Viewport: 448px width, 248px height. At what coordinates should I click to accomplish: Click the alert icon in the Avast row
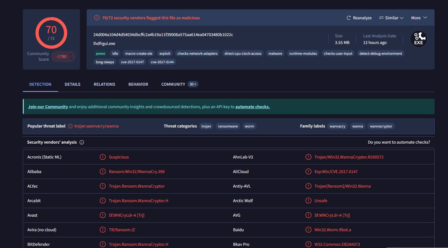[103, 215]
